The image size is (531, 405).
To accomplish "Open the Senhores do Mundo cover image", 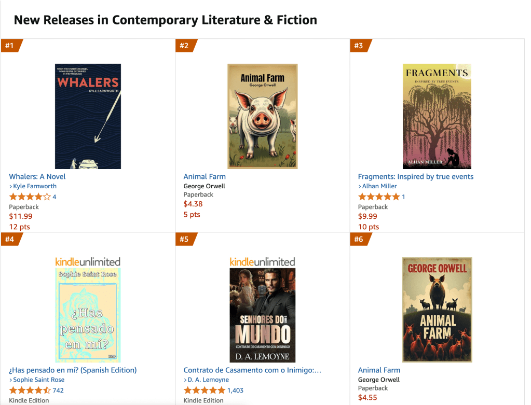I will coord(262,315).
